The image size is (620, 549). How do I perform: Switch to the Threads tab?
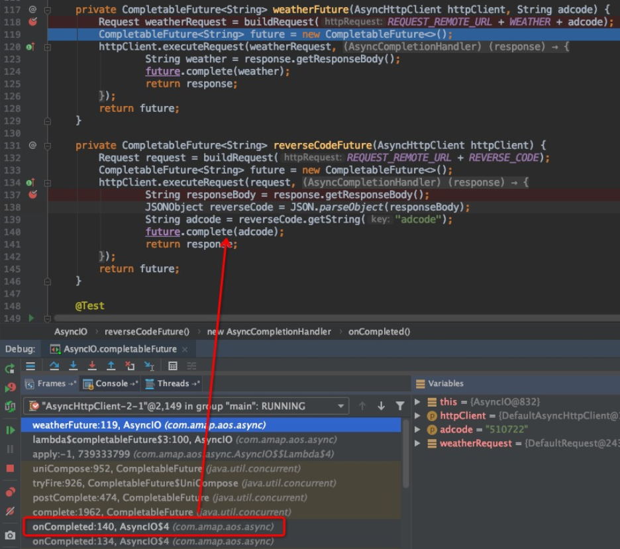tap(172, 383)
